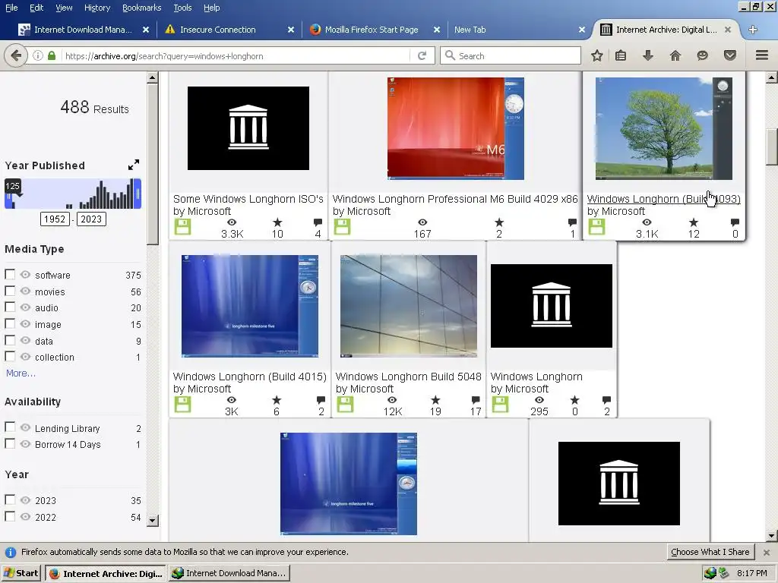The width and height of the screenshot is (778, 583).
Task: Toggle eye filter next to 2022
Action: pyautogui.click(x=25, y=516)
